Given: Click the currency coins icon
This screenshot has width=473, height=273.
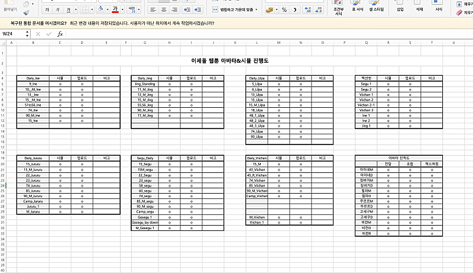Looking at the screenshot, I should (x=270, y=9).
